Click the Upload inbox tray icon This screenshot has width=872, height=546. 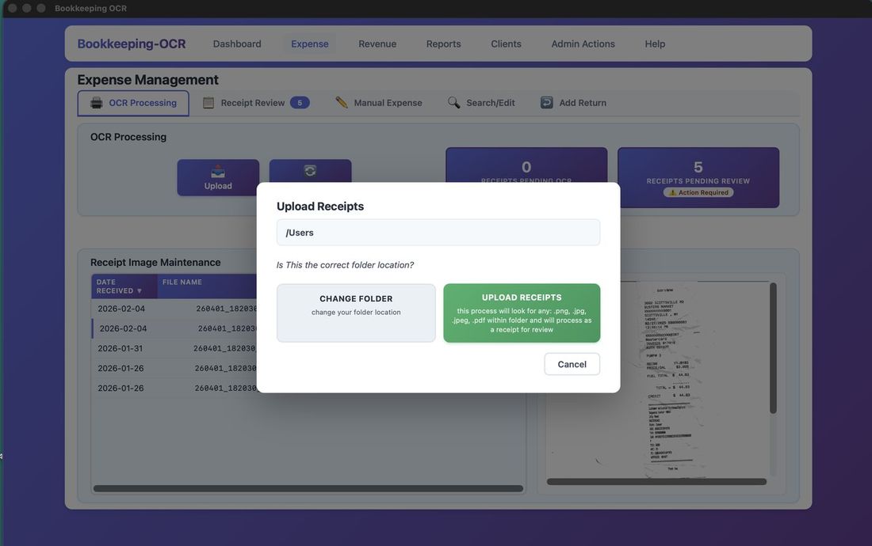point(218,171)
